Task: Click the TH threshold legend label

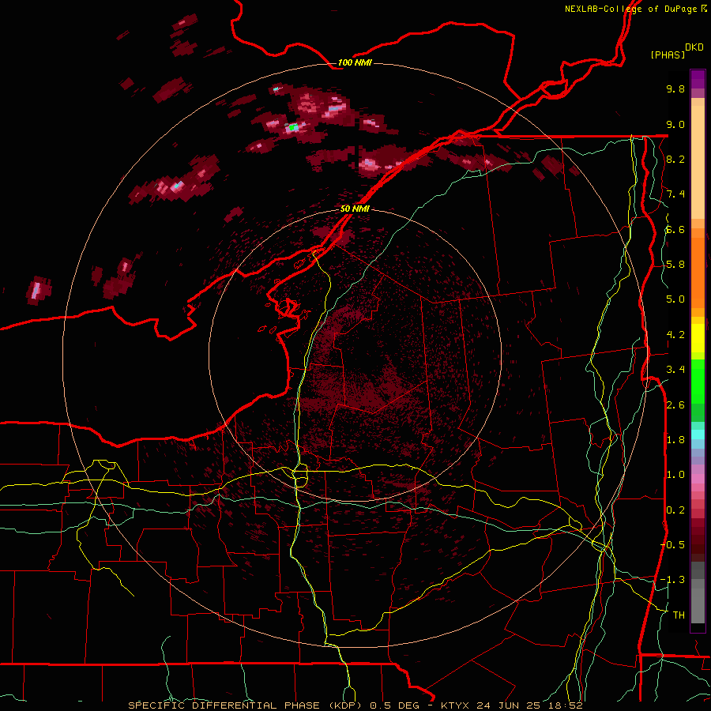Action: (x=679, y=615)
